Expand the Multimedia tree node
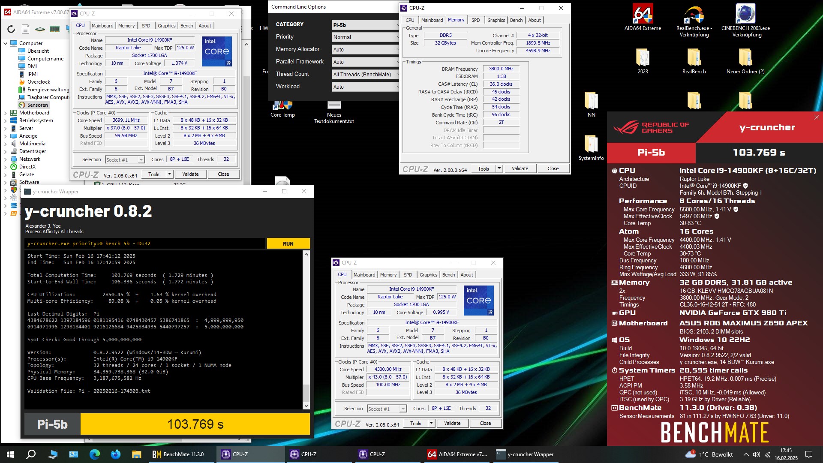Screen dimensions: 823x463 coord(5,144)
